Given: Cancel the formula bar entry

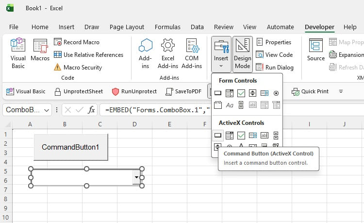Looking at the screenshot, I should (68, 110).
